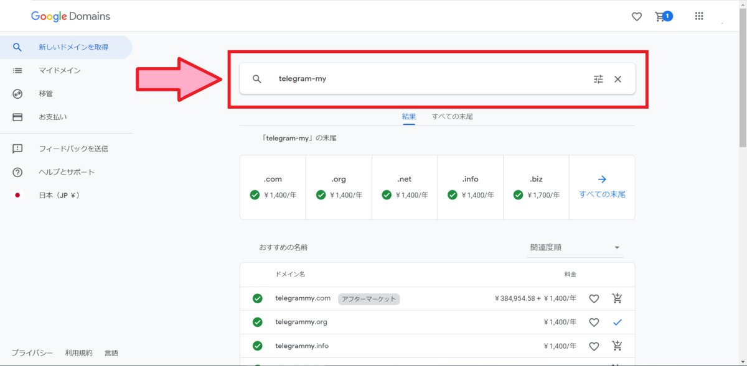Viewport: 747px width, 366px height.
Task: Click the ¥384,954.58 + ¥1,400/年 price
Action: (x=535, y=298)
